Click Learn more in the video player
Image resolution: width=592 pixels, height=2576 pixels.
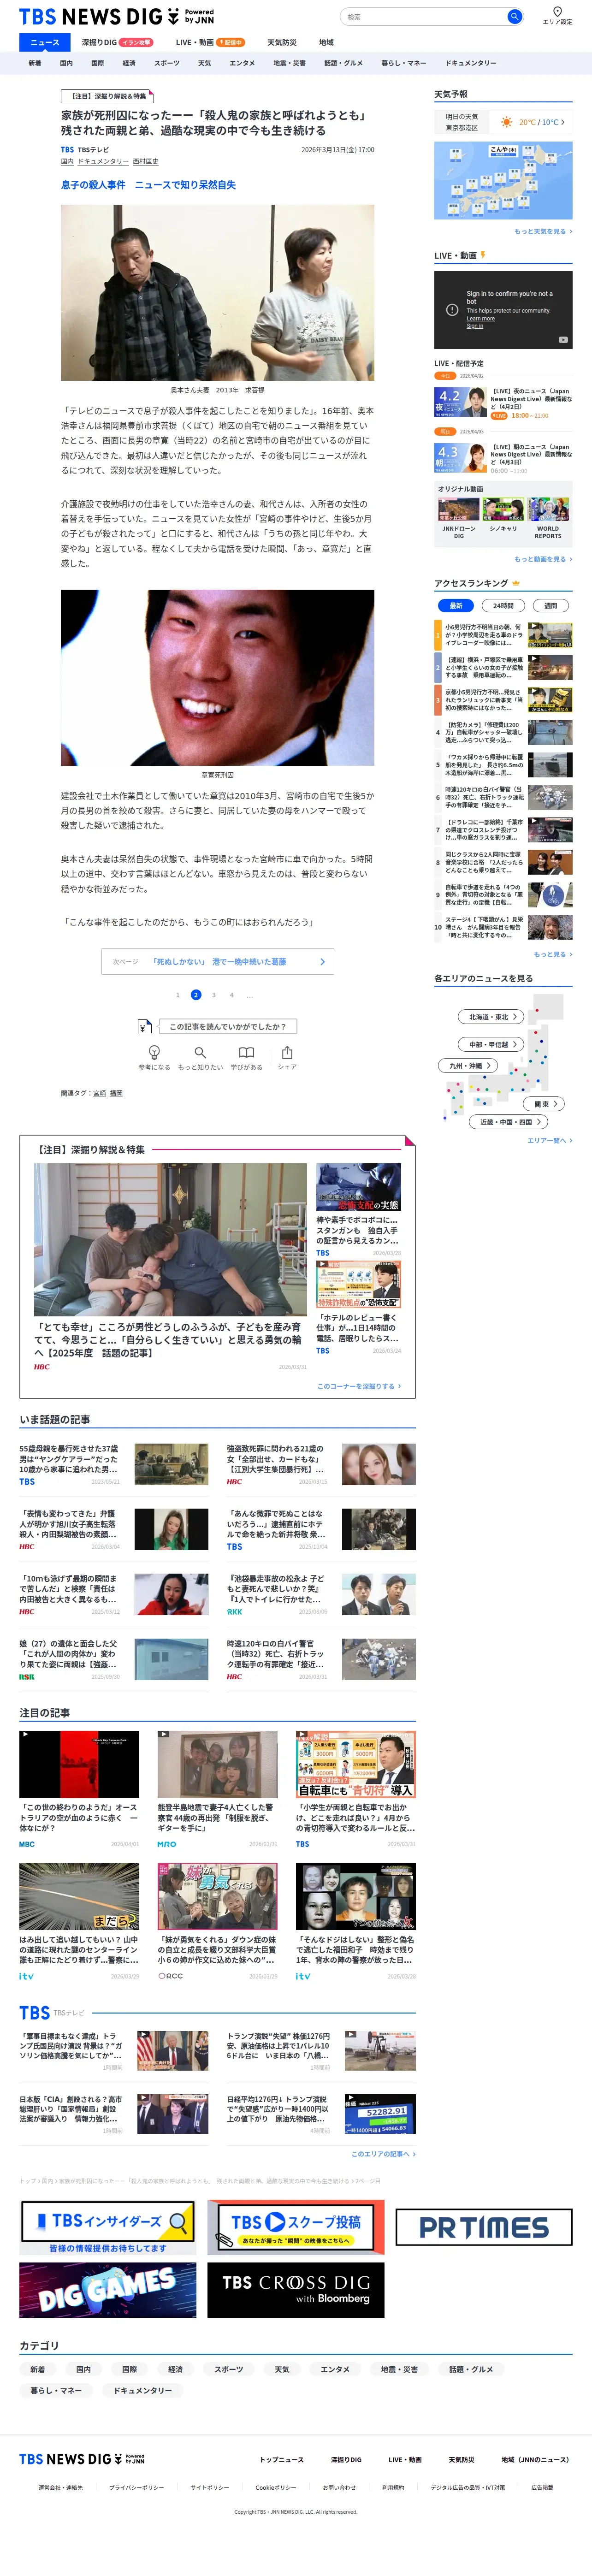480,319
